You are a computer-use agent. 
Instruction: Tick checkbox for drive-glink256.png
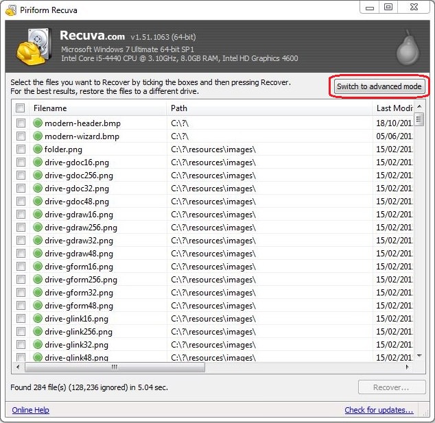click(x=21, y=331)
